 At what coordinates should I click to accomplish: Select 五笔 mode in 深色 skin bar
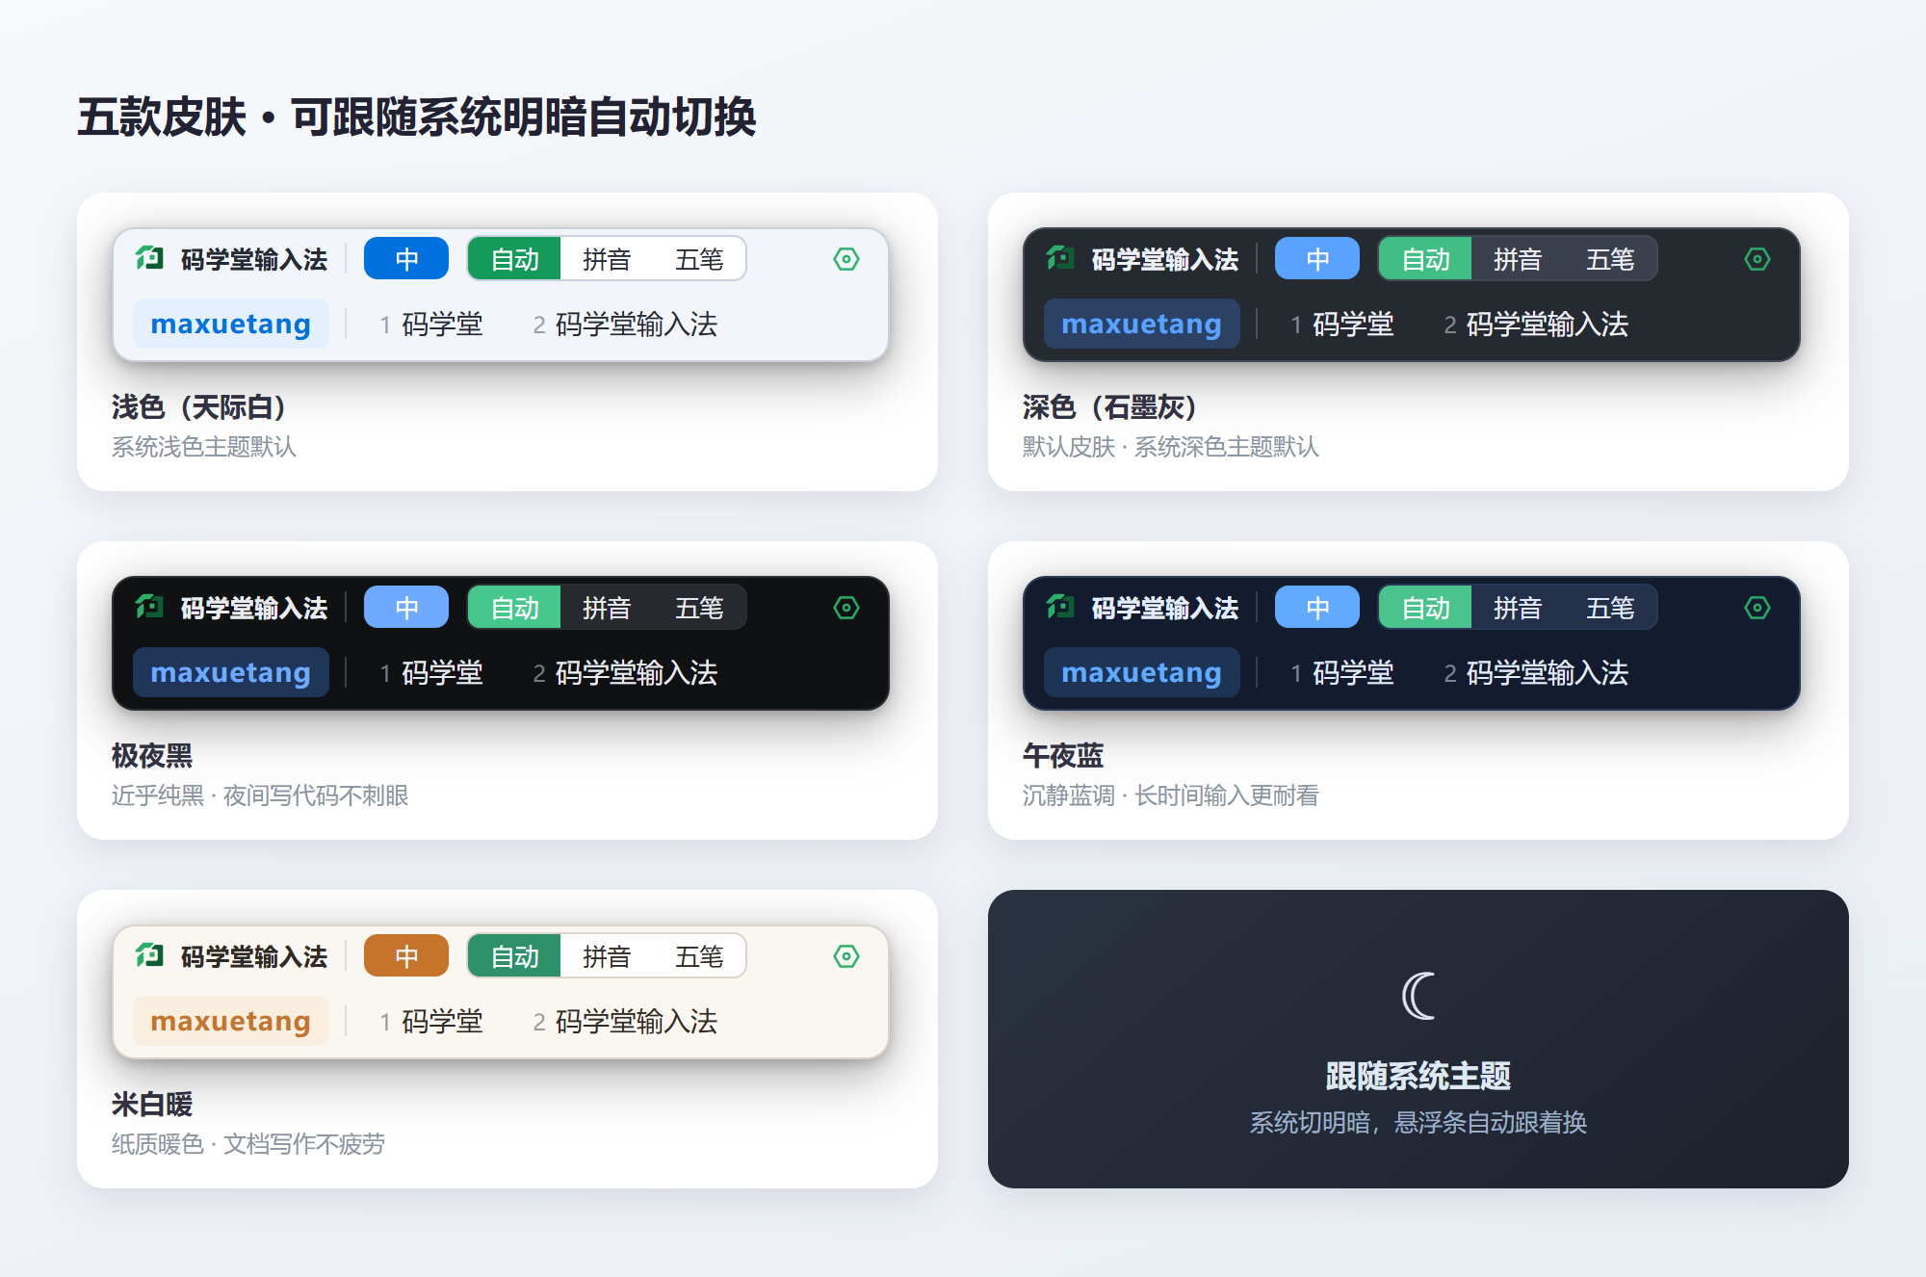click(x=1610, y=259)
